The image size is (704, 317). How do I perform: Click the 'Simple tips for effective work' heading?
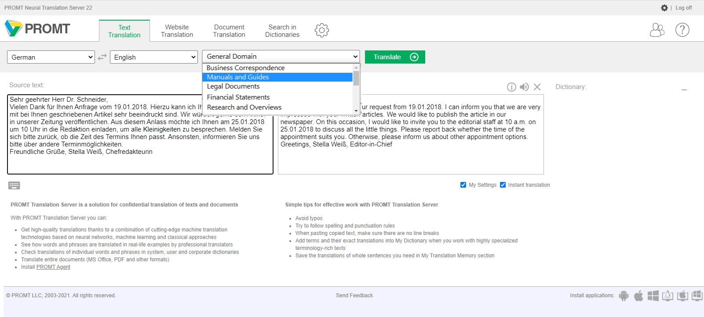pyautogui.click(x=362, y=205)
